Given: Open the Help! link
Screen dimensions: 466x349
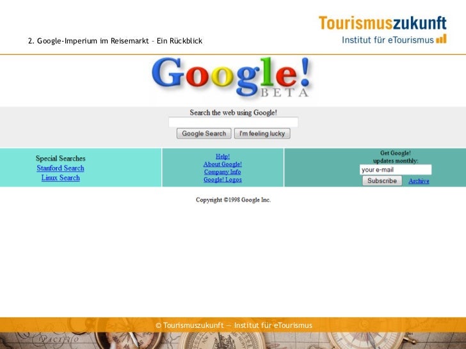Looking at the screenshot, I should [223, 157].
